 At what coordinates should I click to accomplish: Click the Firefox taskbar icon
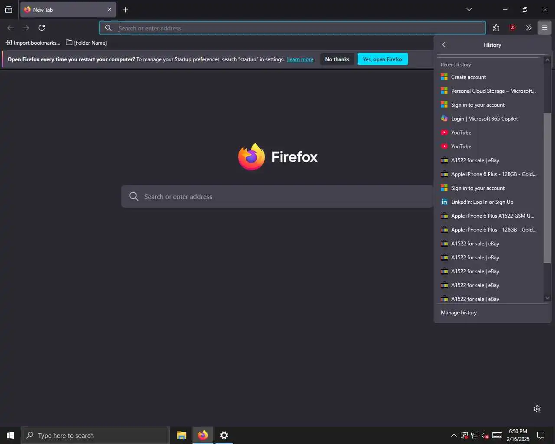(203, 435)
